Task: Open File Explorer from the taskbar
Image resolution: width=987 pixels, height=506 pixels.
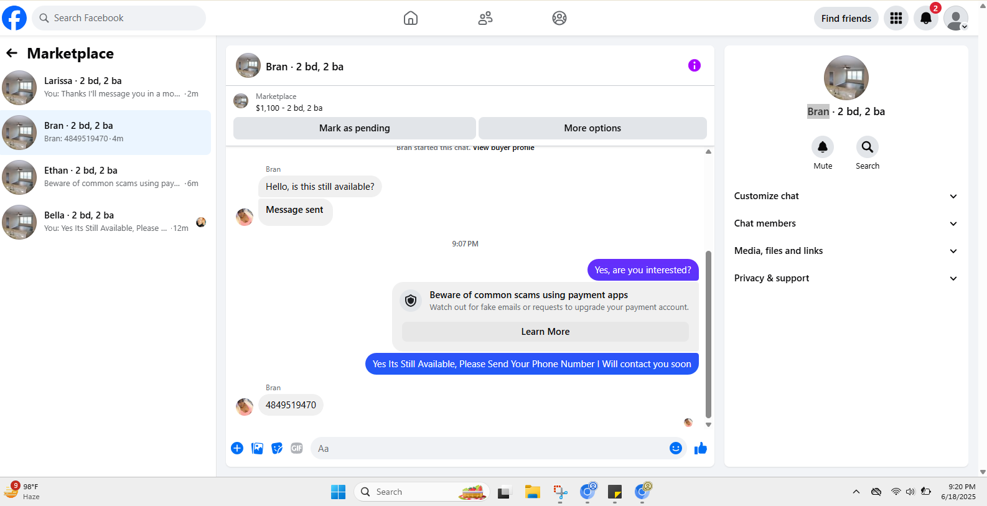Action: pyautogui.click(x=532, y=492)
